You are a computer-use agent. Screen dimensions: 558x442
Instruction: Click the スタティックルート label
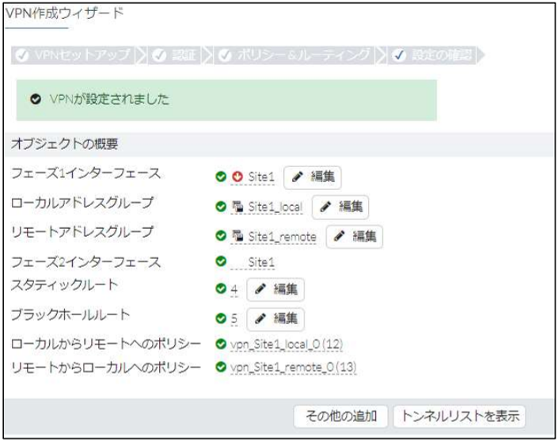click(x=64, y=285)
